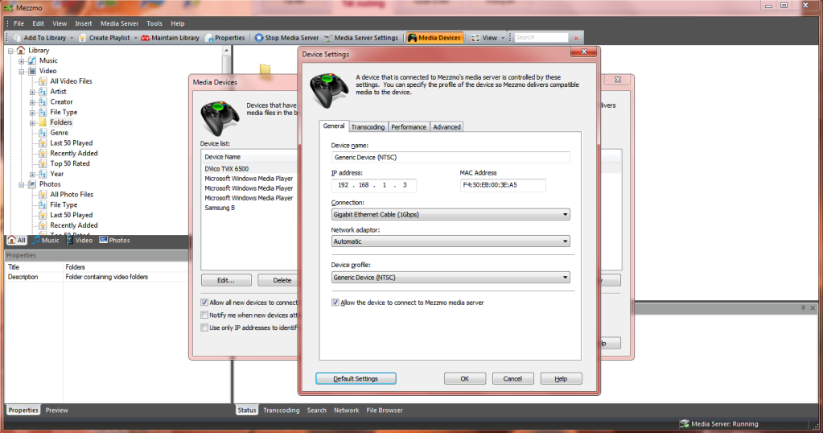The height and width of the screenshot is (433, 823).
Task: Expand the Artist node under Video
Action: point(32,92)
